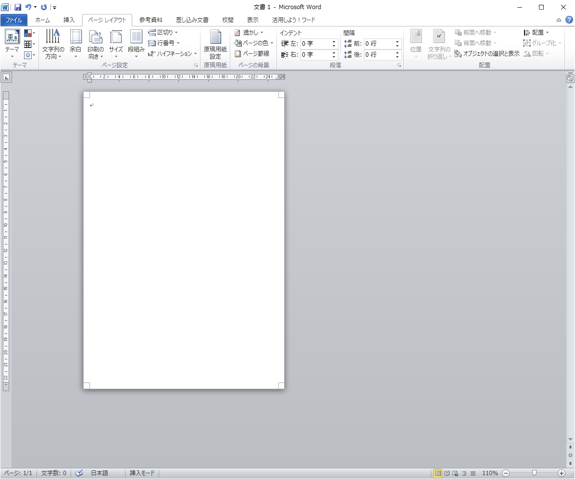This screenshot has height=479, width=575.
Task: Switch to 参考資料 tab
Action: click(150, 20)
